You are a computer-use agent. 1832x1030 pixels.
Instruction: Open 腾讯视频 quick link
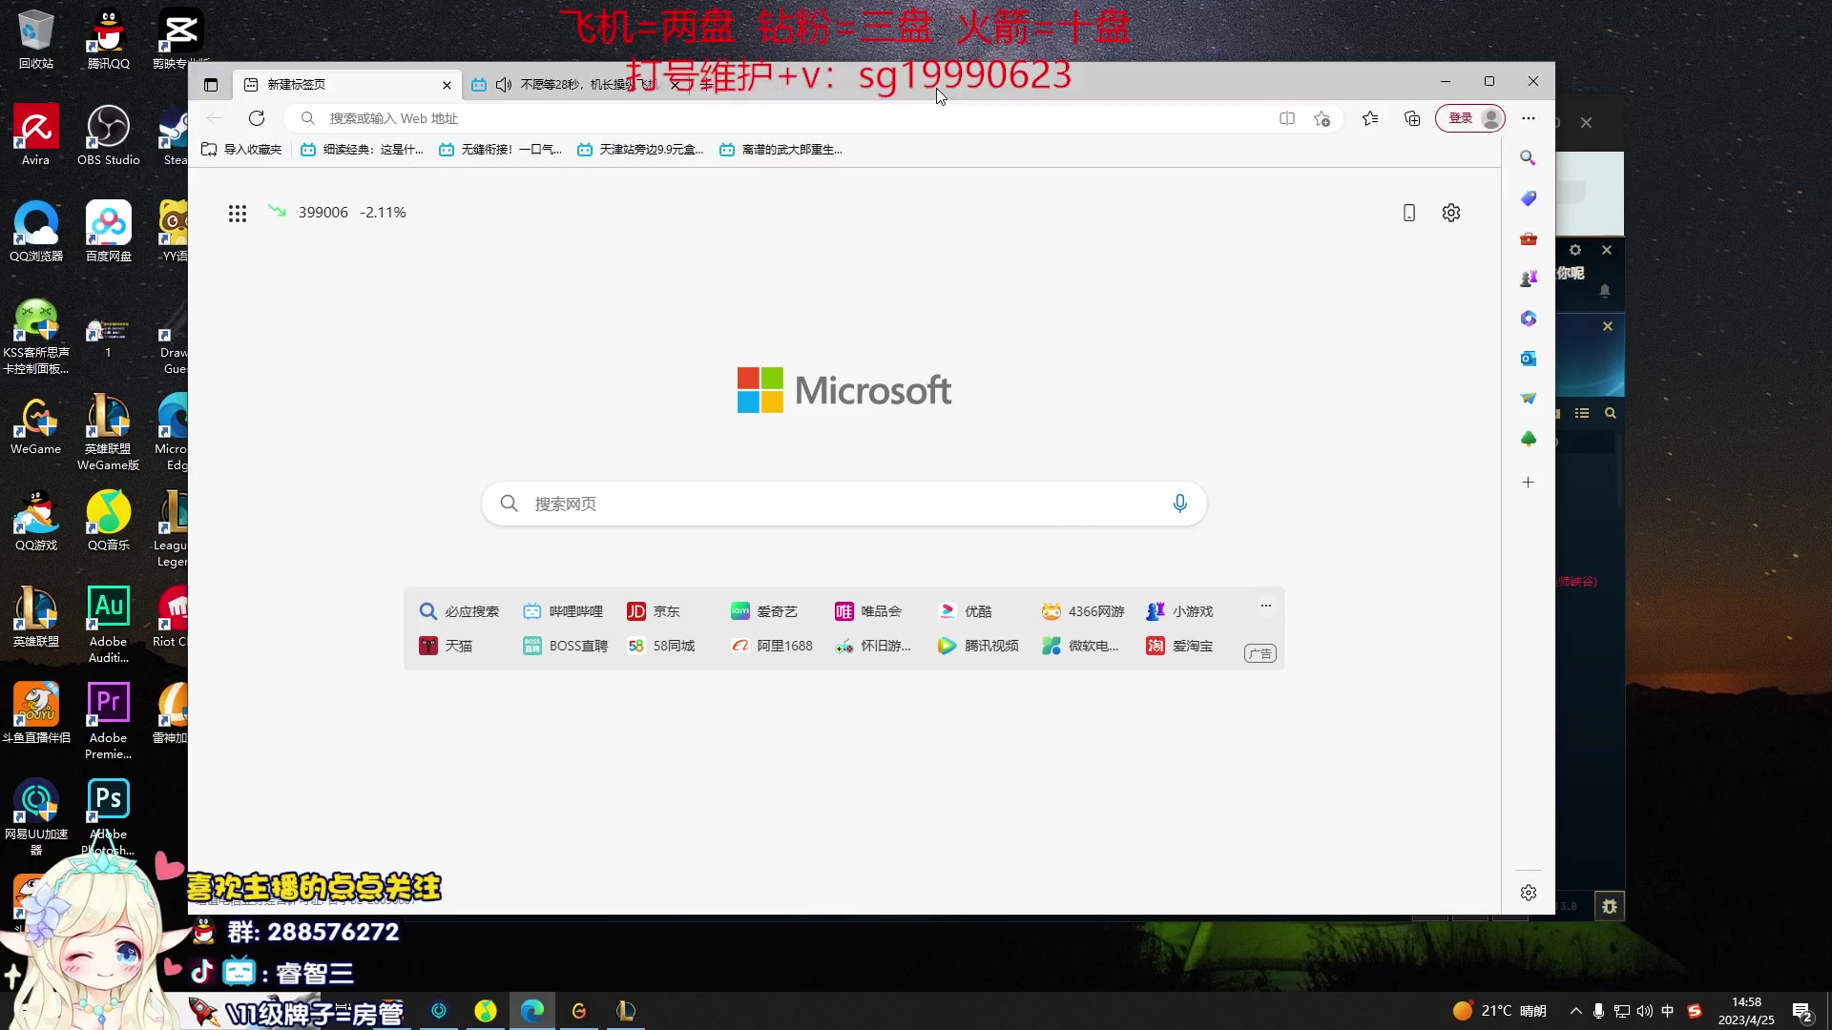click(x=979, y=646)
